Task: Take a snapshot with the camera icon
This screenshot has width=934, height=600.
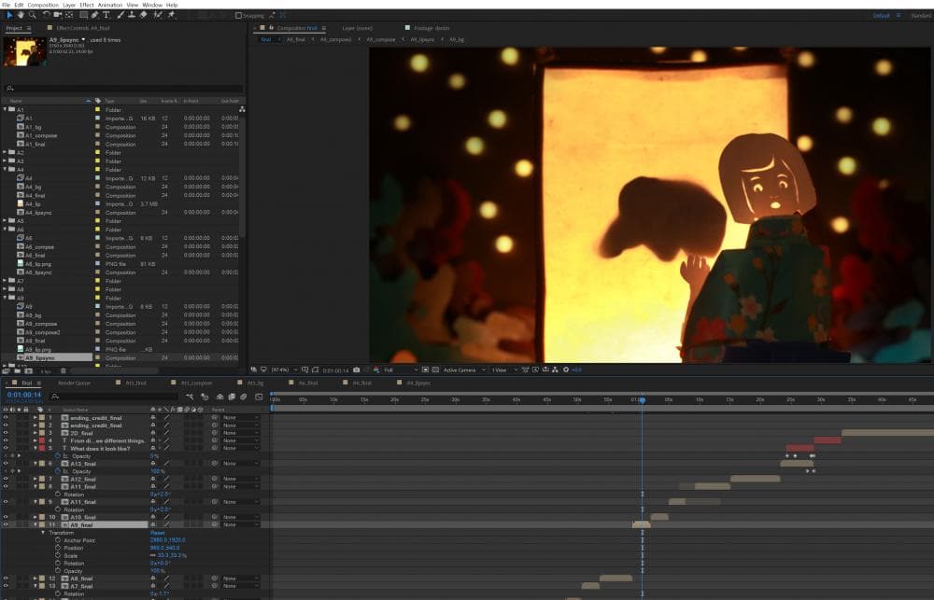Action: 356,370
